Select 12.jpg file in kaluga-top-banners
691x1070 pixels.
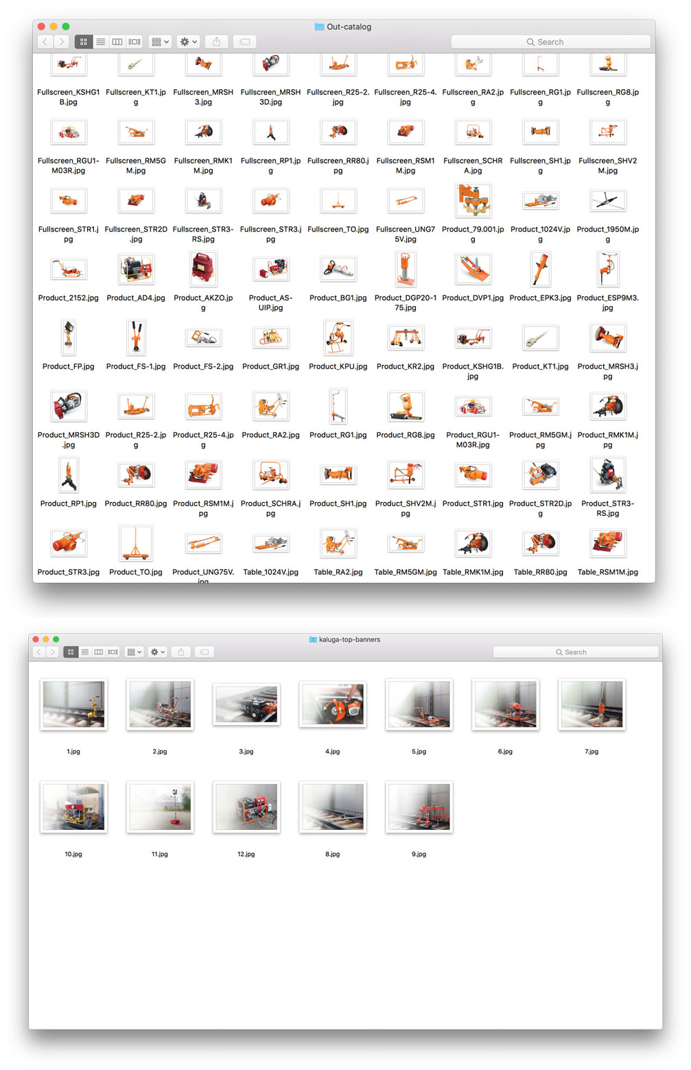pos(246,807)
